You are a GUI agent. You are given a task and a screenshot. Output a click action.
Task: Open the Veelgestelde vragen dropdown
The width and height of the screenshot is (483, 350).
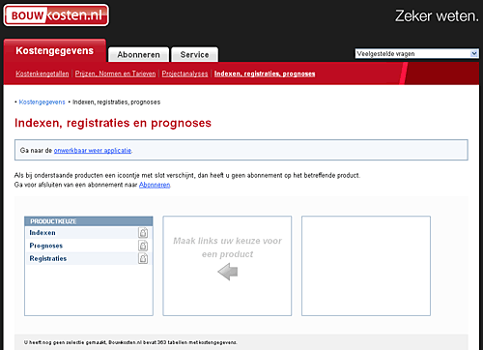[x=417, y=53]
